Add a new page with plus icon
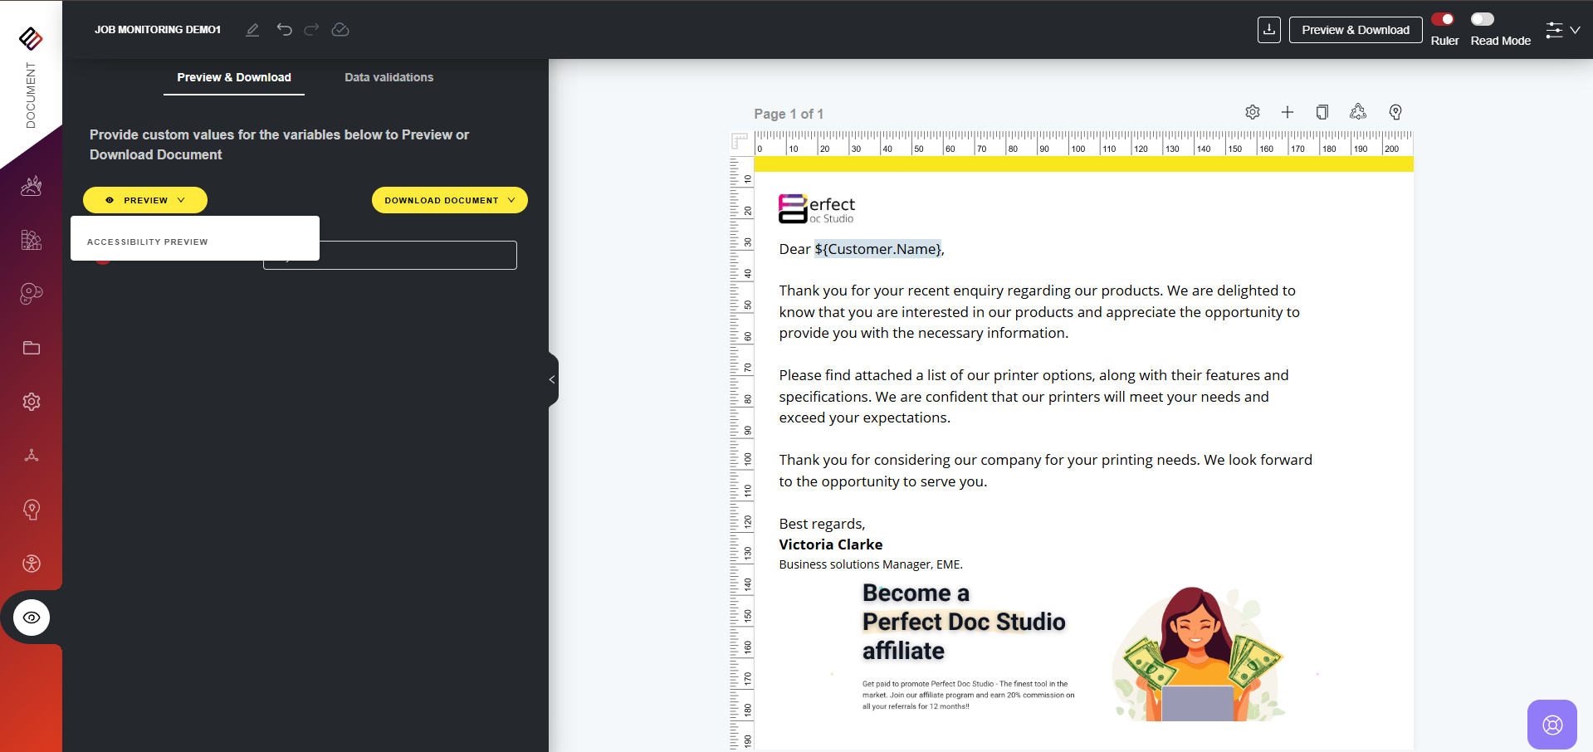Screen dimensions: 1593x752 [1288, 112]
